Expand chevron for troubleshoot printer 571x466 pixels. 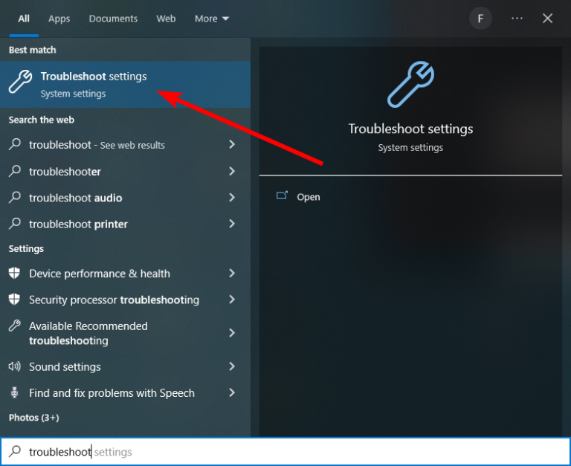coord(232,224)
